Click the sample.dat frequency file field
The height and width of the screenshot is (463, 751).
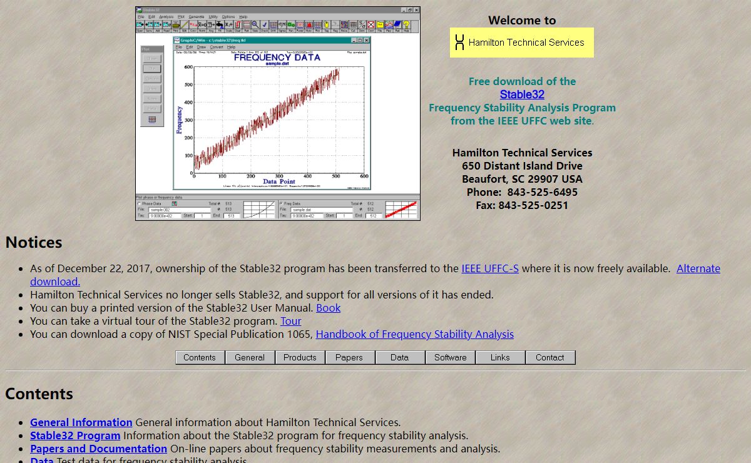pyautogui.click(x=322, y=210)
